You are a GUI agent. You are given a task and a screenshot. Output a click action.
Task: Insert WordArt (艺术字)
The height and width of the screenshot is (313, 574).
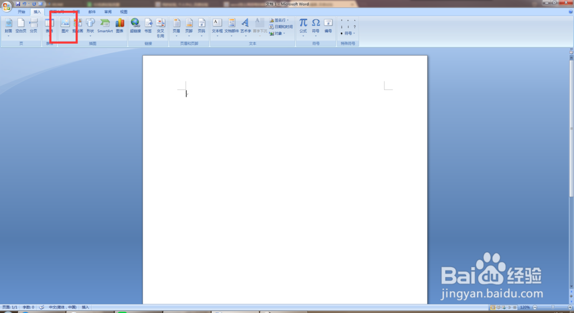245,27
